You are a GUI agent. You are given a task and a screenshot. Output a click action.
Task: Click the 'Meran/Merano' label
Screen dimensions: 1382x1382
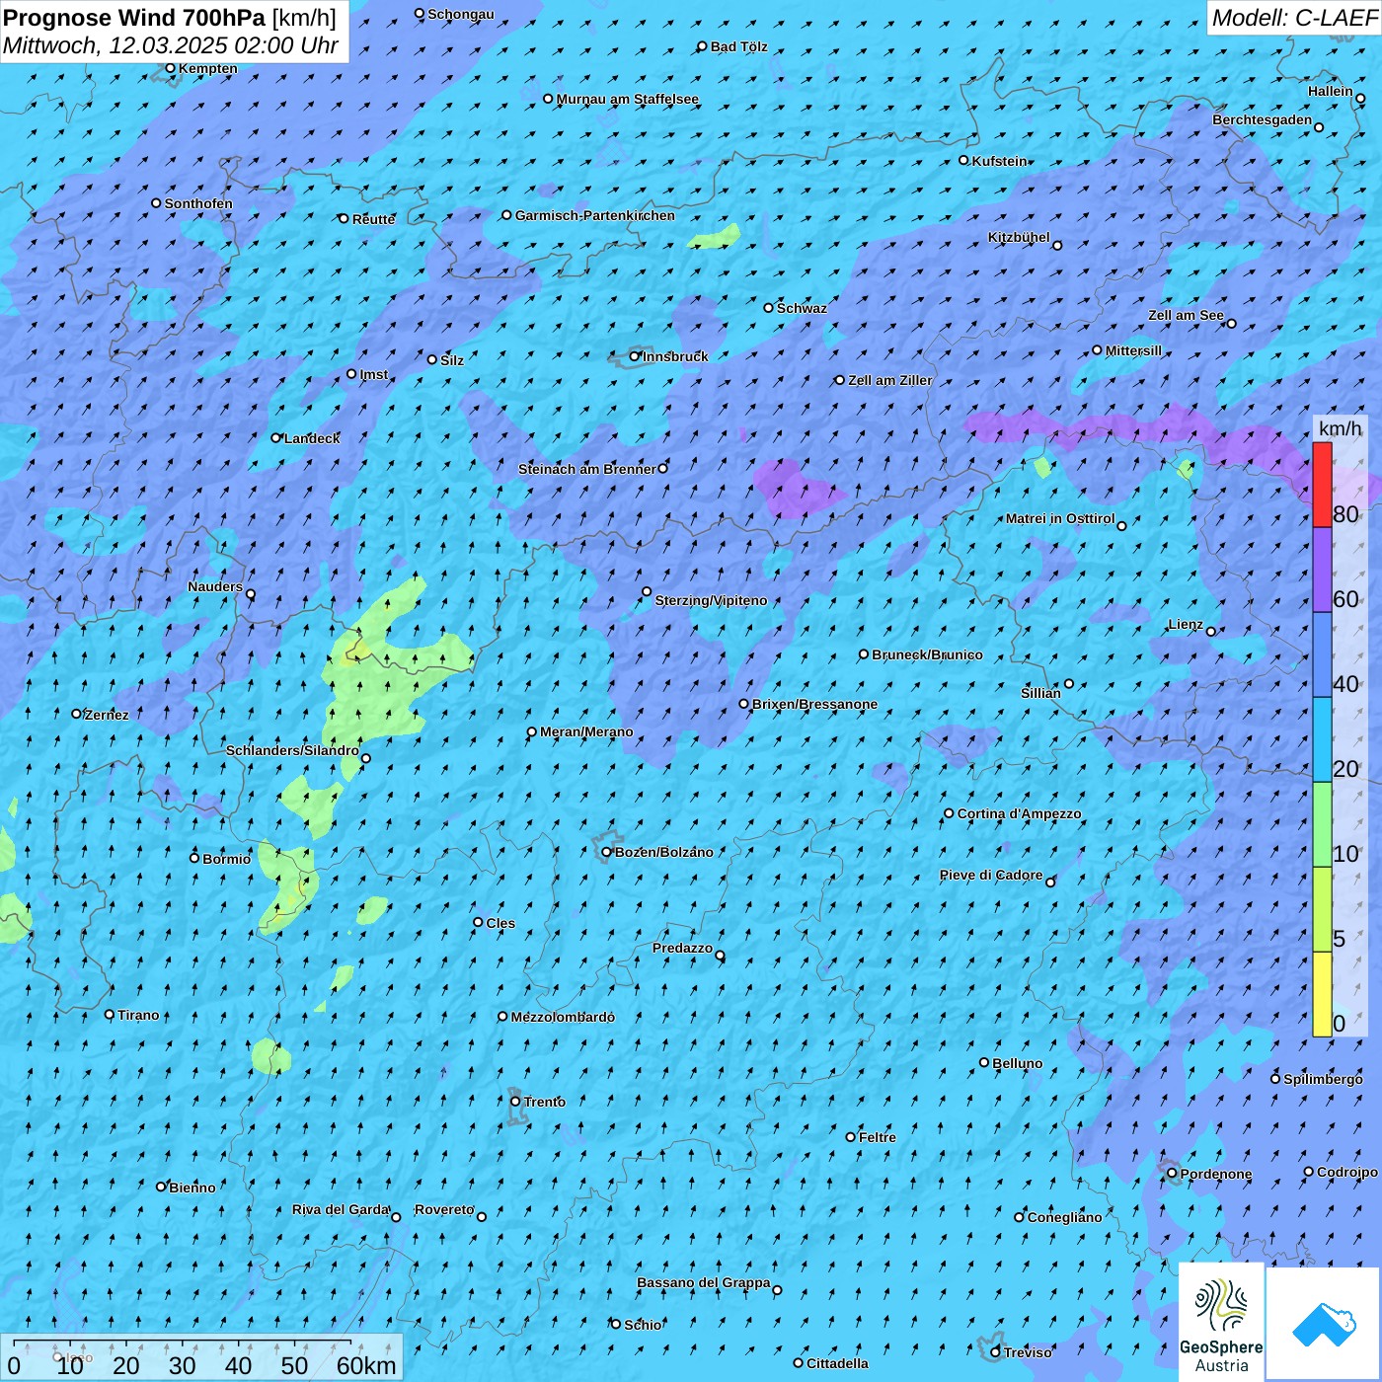click(586, 731)
